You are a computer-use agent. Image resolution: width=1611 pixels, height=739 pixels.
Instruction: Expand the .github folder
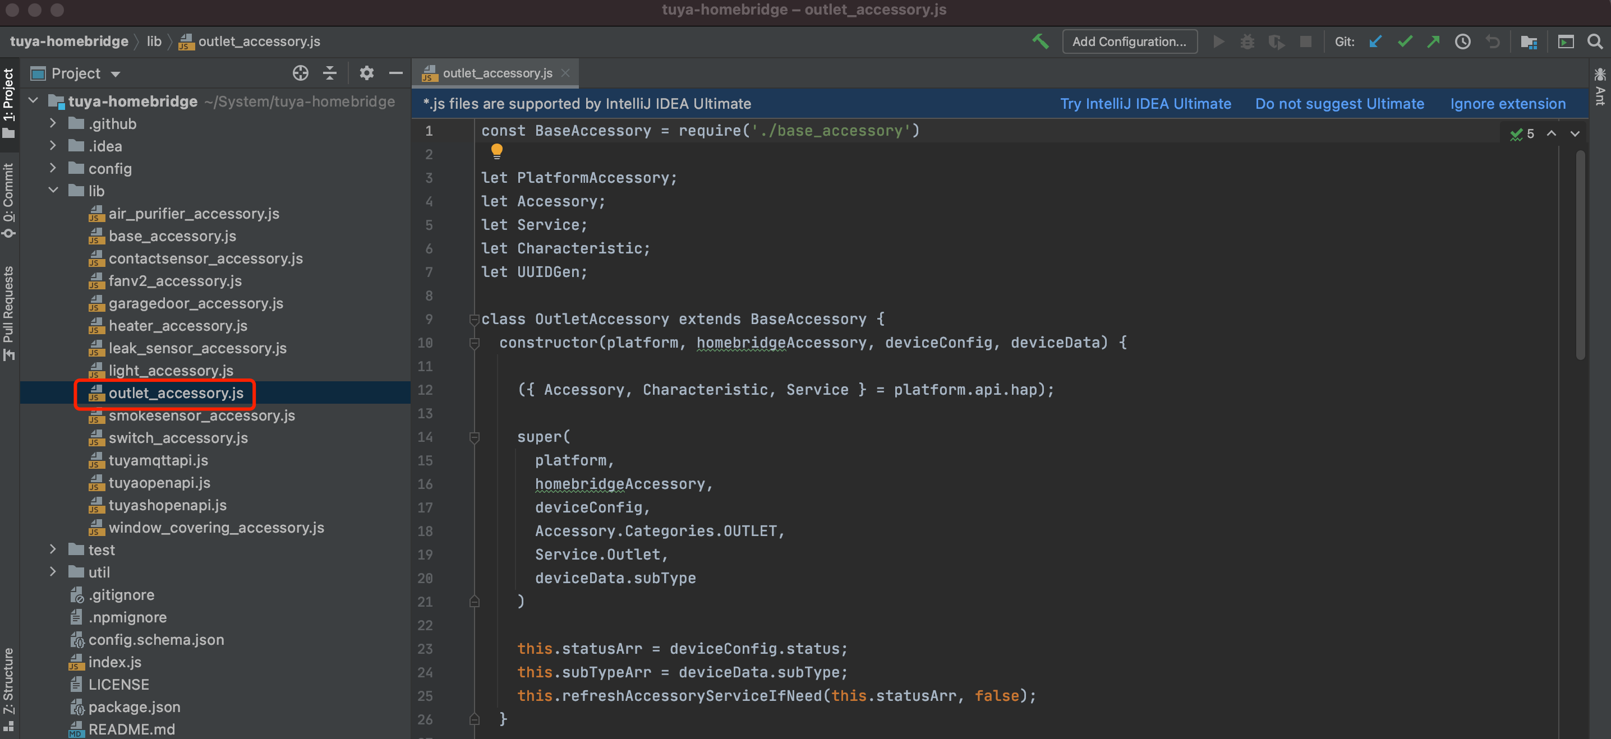pos(53,123)
